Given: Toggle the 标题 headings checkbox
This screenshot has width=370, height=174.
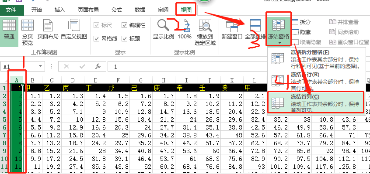Looking at the screenshot, I should point(124,38).
